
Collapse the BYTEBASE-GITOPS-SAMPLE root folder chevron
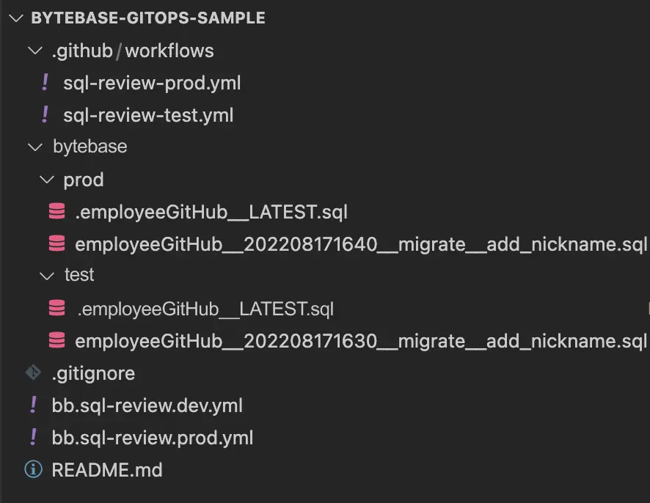click(16, 18)
